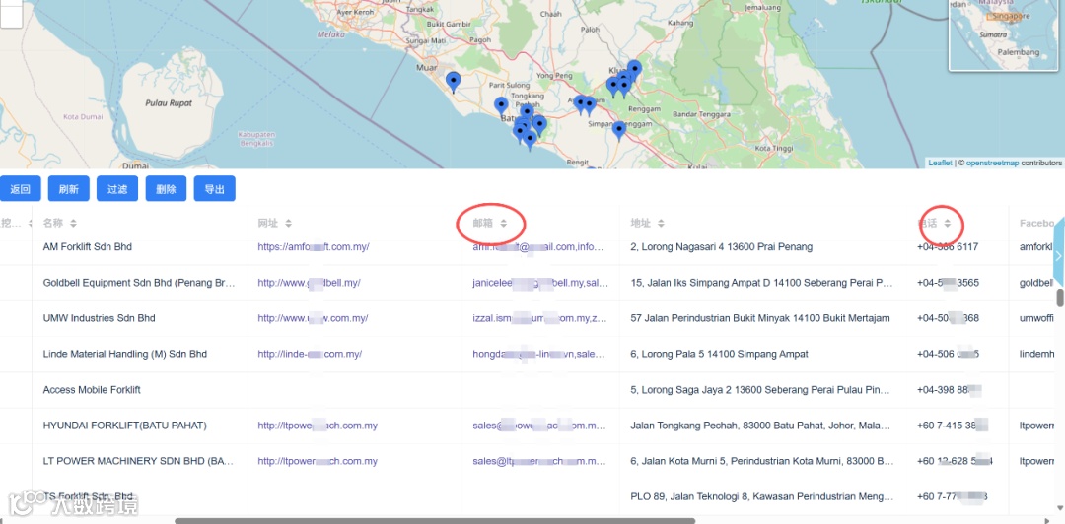Export data with 导出 button

(215, 189)
